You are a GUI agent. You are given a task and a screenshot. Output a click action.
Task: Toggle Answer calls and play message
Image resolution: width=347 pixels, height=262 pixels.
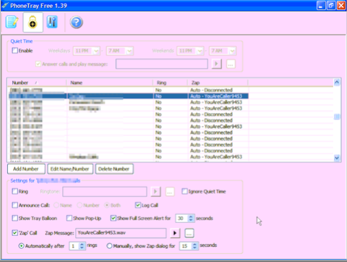pyautogui.click(x=38, y=64)
